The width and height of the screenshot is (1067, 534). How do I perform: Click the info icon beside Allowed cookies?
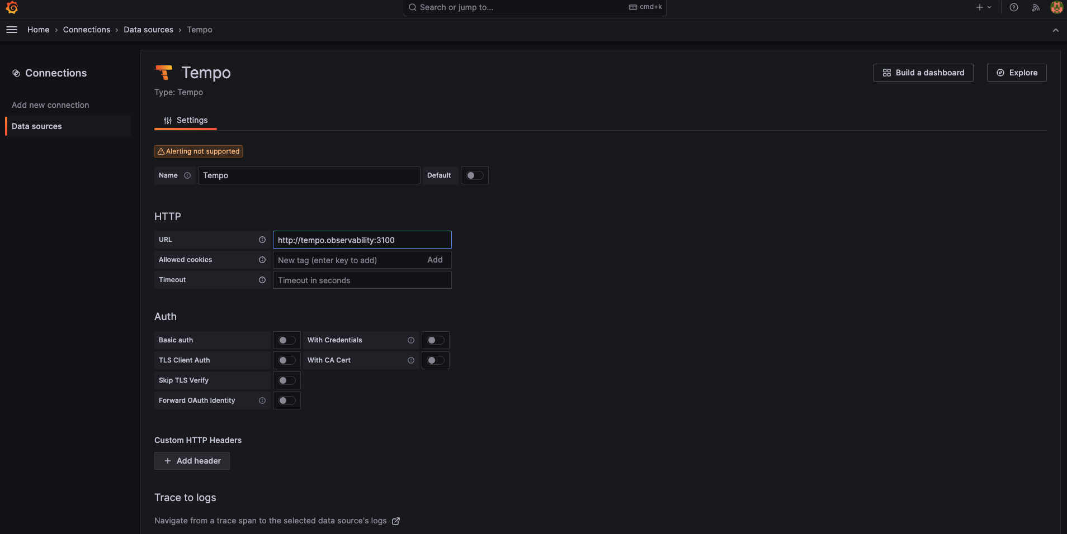[262, 260]
